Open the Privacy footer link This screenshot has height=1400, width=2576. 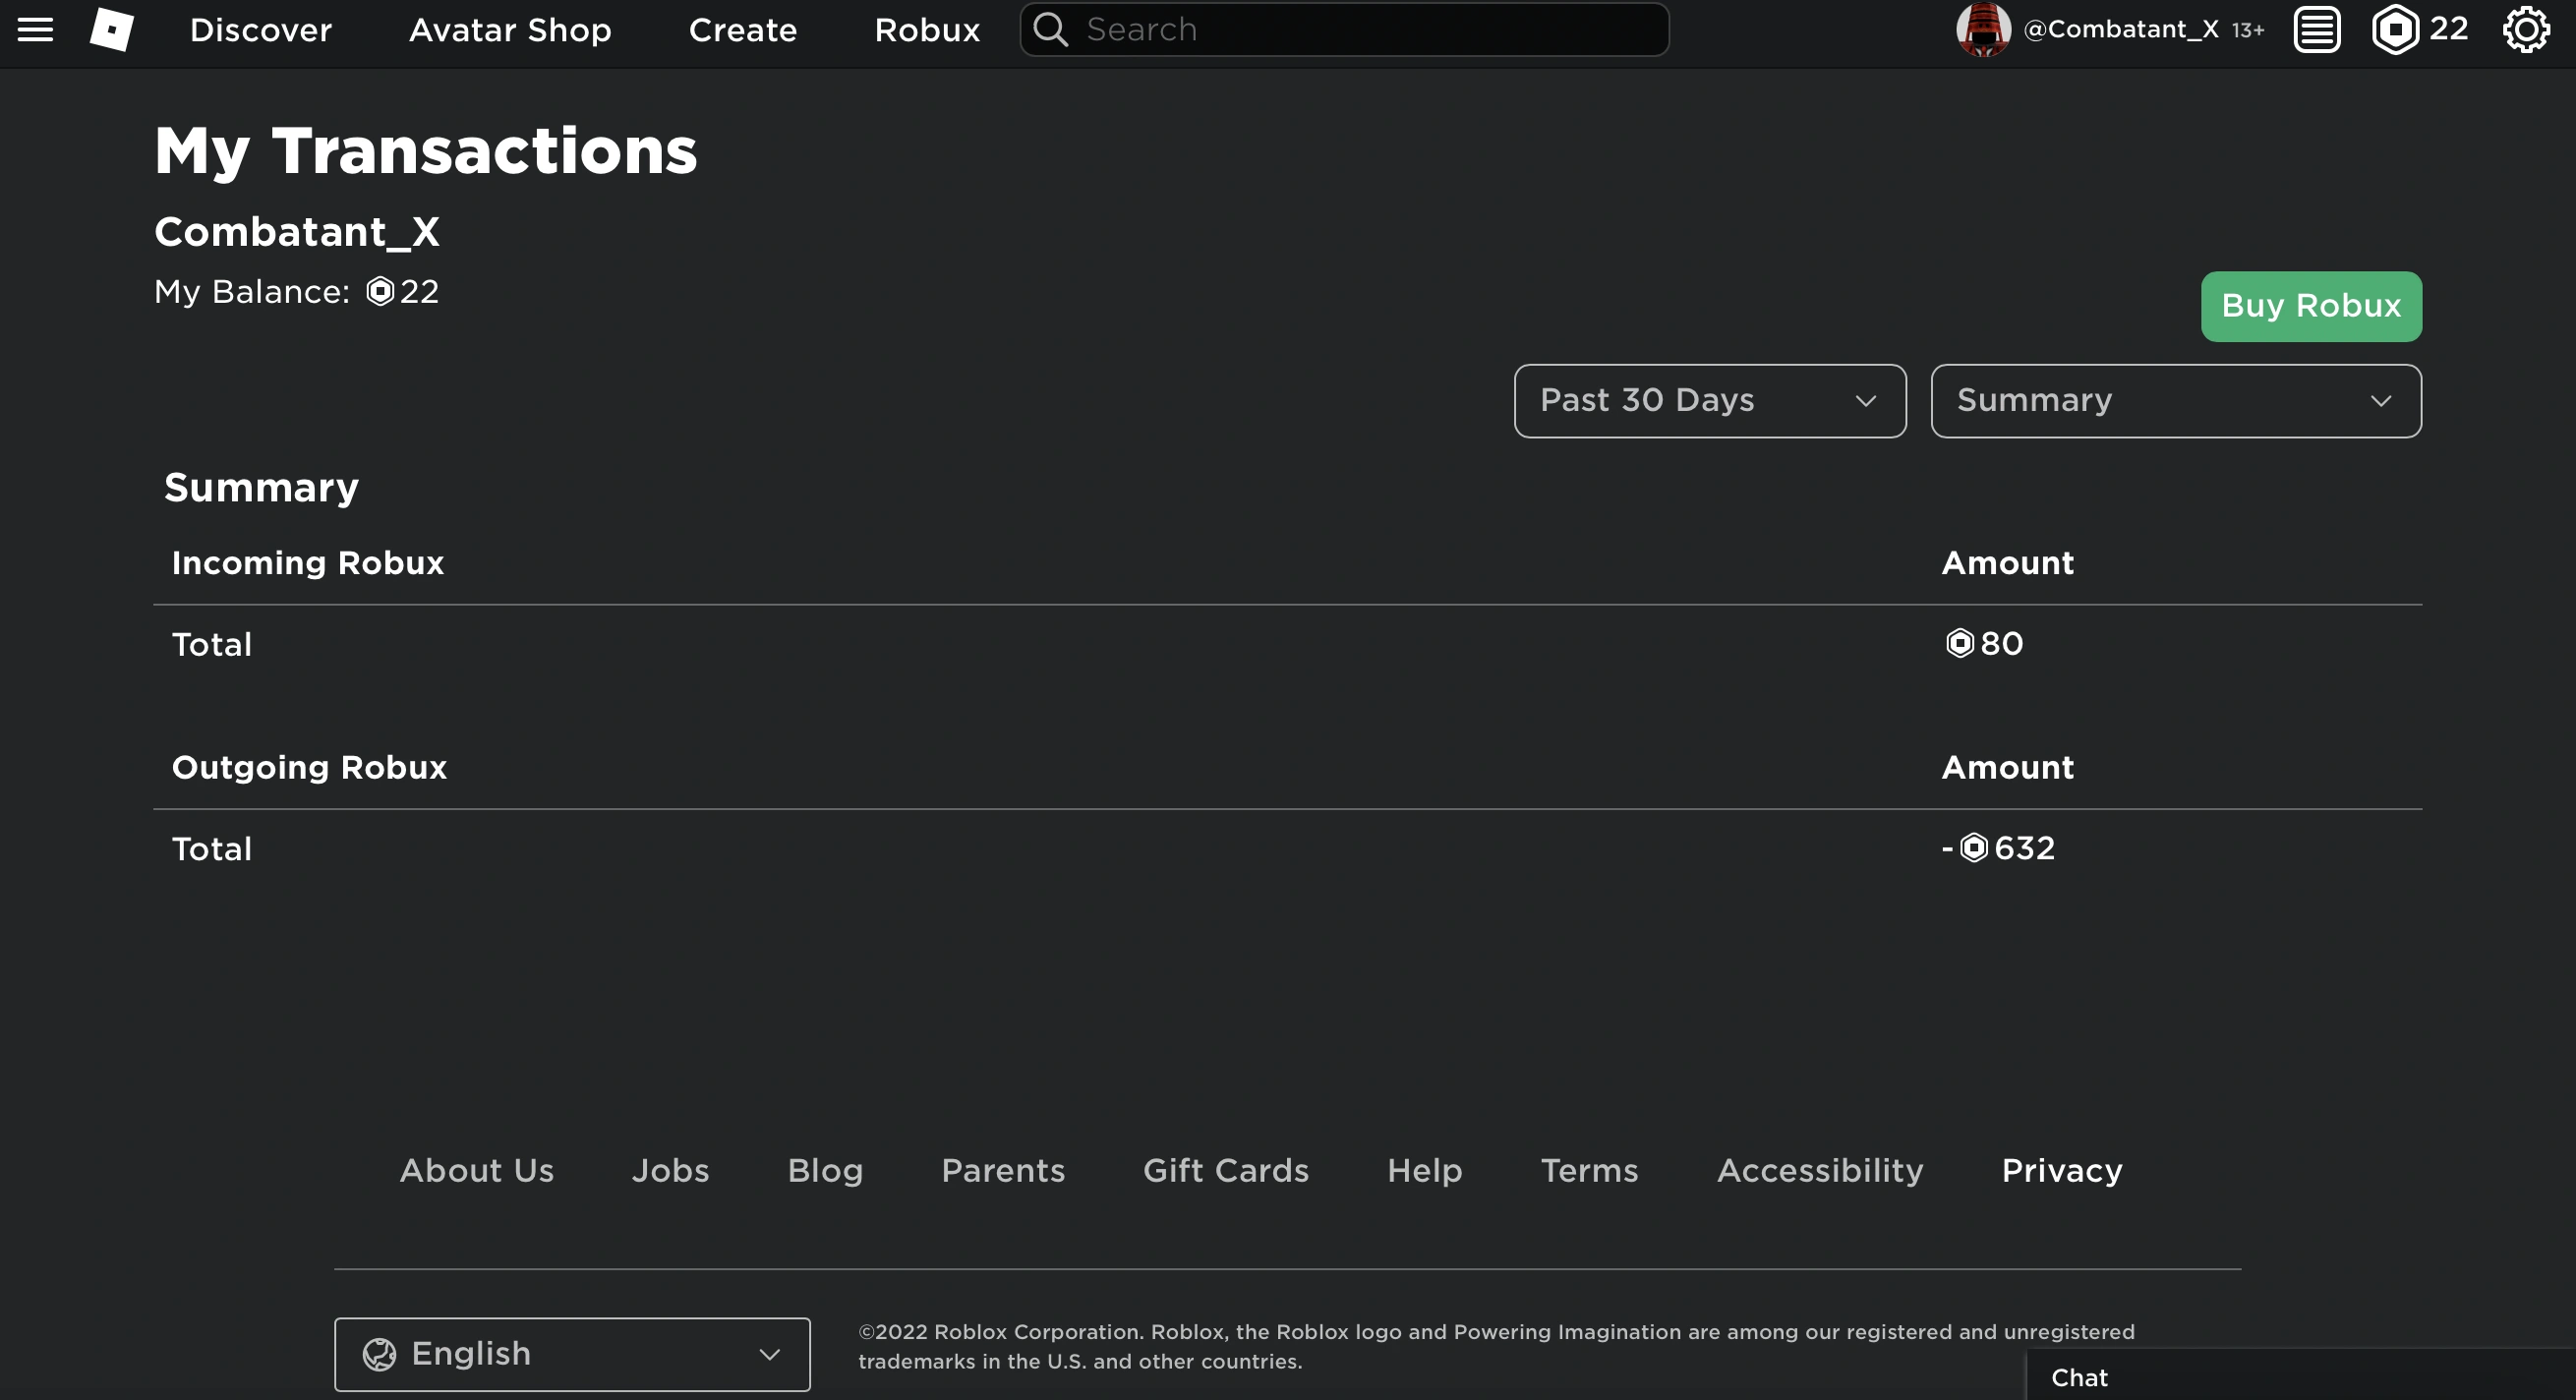[2061, 1170]
